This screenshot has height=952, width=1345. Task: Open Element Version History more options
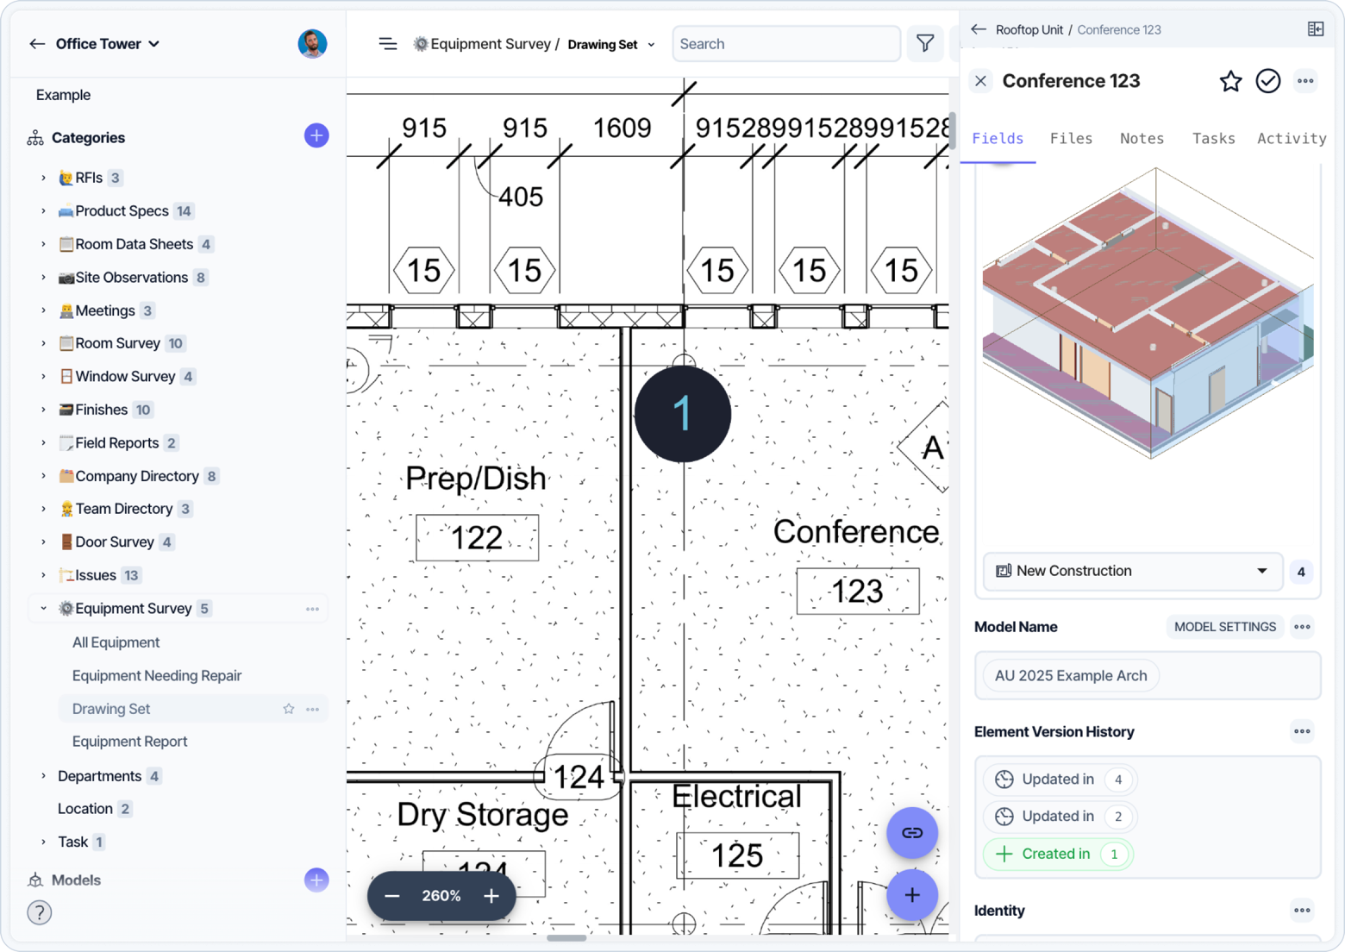[x=1302, y=731]
